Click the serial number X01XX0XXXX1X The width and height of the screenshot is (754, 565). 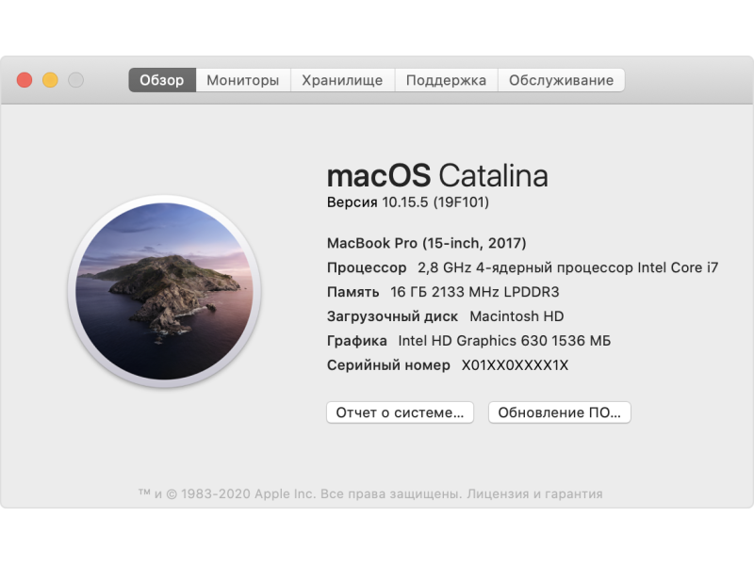(x=515, y=365)
